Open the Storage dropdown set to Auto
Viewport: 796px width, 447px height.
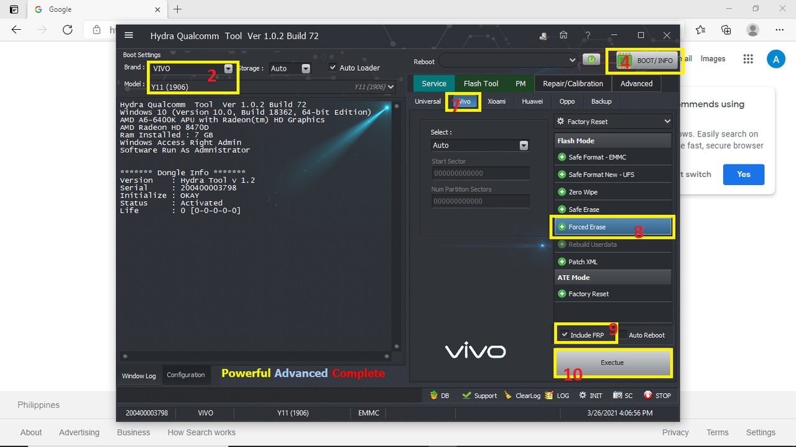(x=305, y=68)
